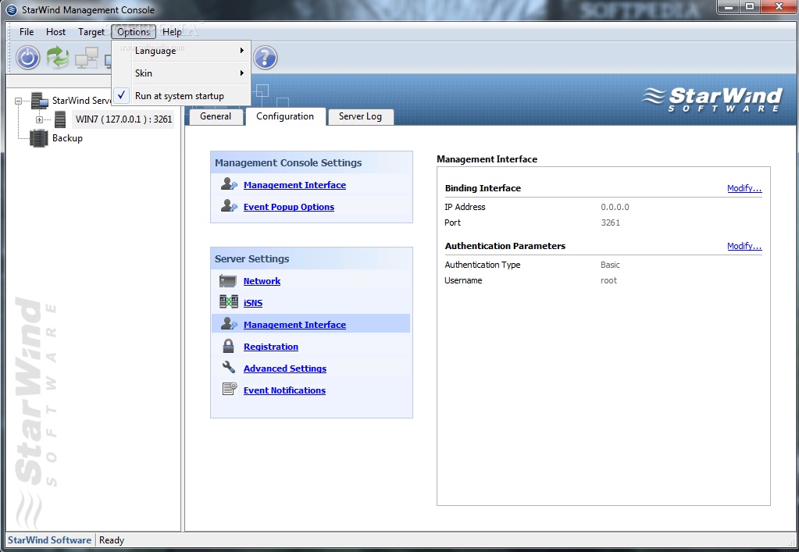This screenshot has height=552, width=799.
Task: Click the green Refresh toolbar icon
Action: click(58, 57)
